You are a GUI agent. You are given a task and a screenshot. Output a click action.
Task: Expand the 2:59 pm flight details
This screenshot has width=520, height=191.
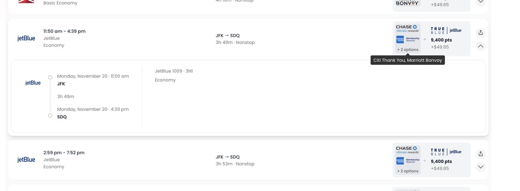[x=480, y=167]
